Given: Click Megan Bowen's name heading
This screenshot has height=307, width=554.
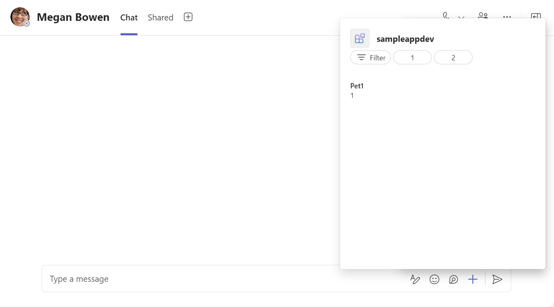Looking at the screenshot, I should pyautogui.click(x=73, y=17).
